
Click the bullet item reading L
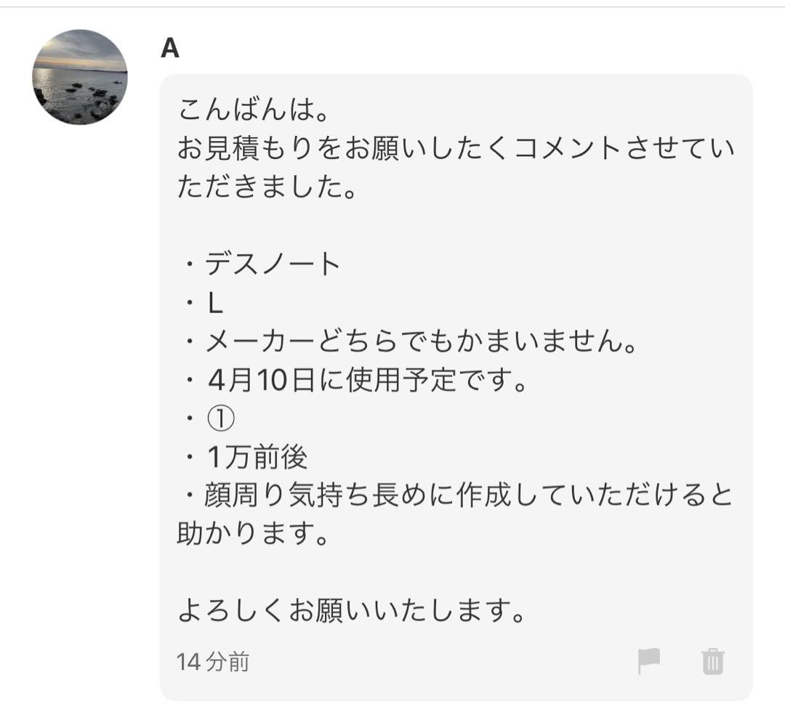coord(211,303)
